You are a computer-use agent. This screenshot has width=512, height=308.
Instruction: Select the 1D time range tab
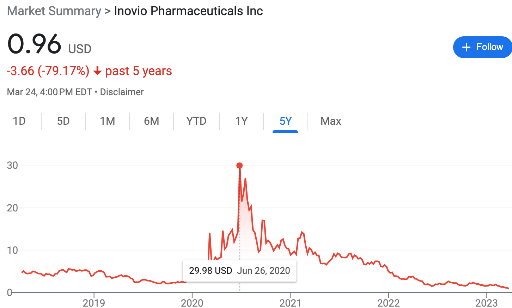19,121
